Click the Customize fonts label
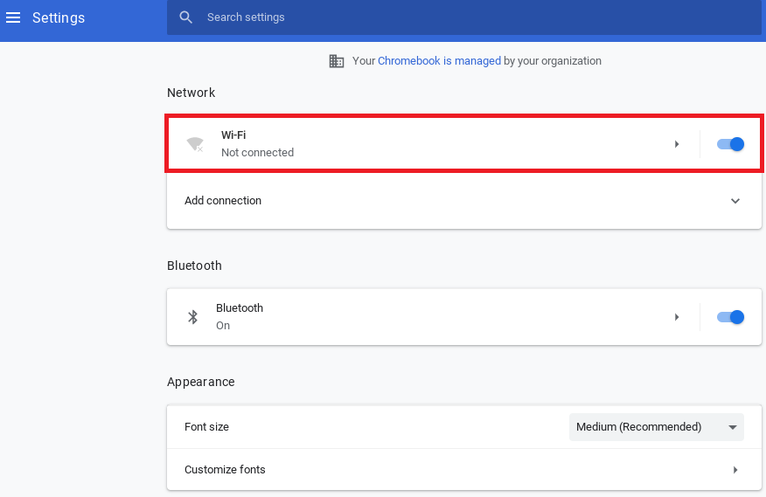Viewport: 766px width, 497px height. coord(225,470)
